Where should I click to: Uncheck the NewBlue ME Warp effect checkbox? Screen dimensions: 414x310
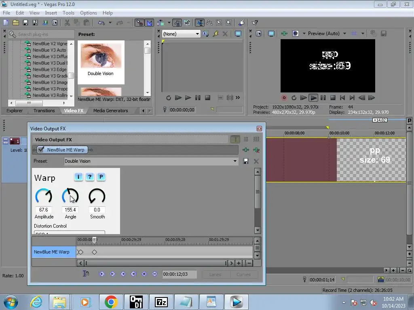pyautogui.click(x=41, y=150)
